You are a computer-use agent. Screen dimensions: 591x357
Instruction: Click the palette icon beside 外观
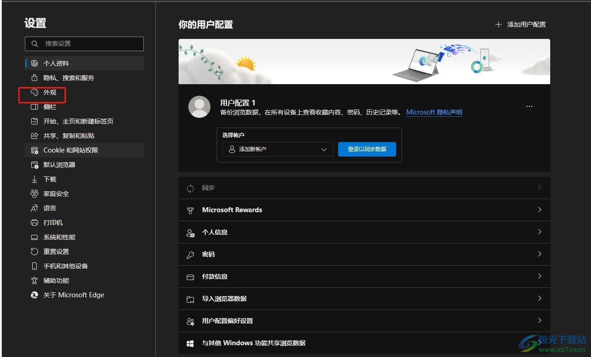(34, 92)
